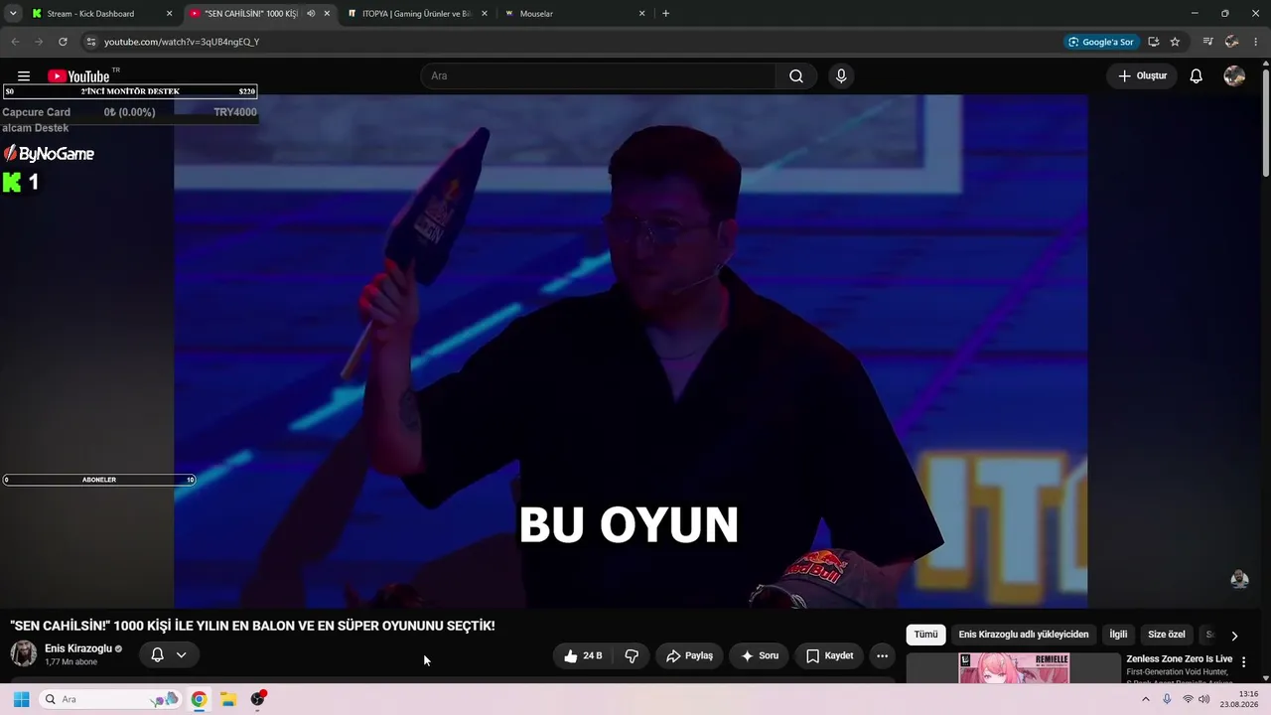
Task: Open the Windows Start menu
Action: (x=21, y=699)
